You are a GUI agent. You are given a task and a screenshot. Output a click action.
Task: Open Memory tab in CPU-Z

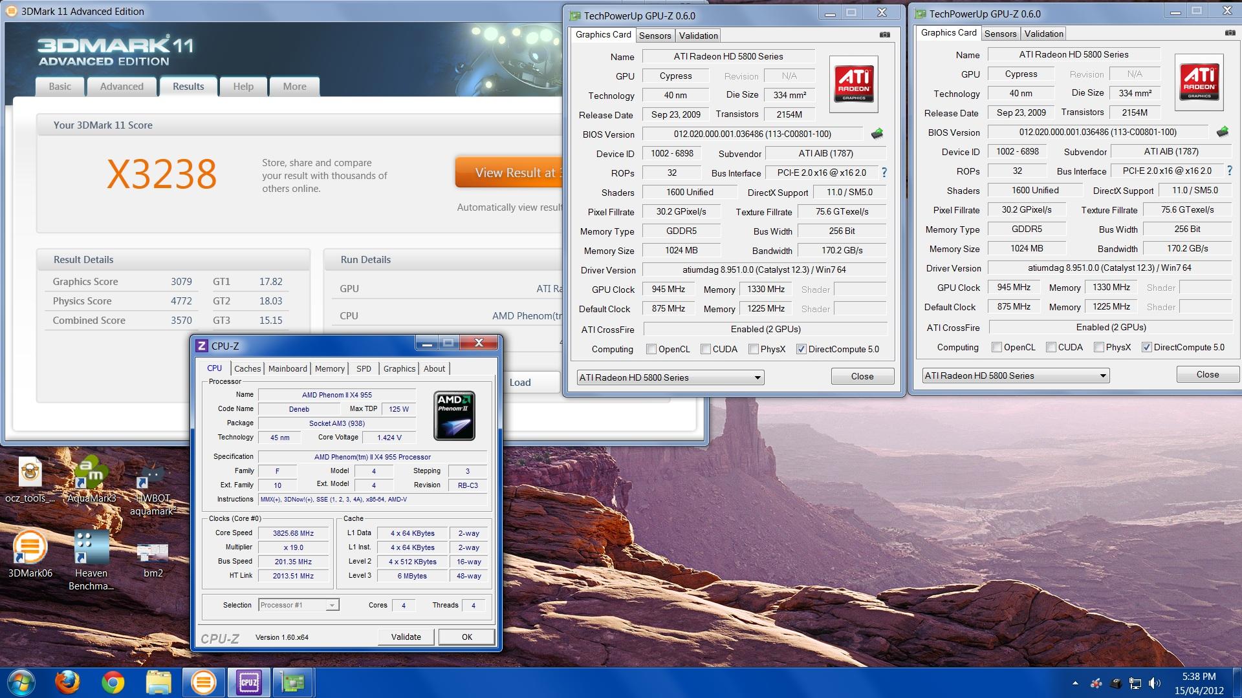tap(330, 368)
